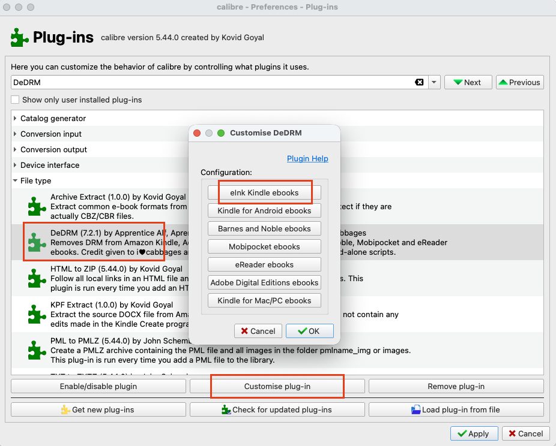
Task: Choose eInk Kindle ebooks configuration
Action: click(x=264, y=192)
